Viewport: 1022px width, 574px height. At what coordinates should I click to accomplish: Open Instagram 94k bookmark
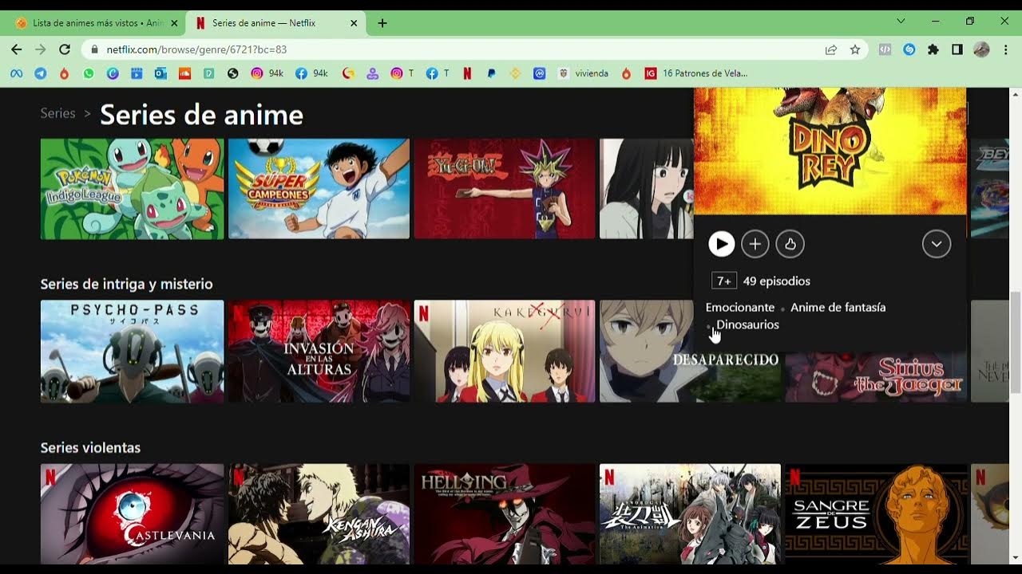(x=267, y=73)
